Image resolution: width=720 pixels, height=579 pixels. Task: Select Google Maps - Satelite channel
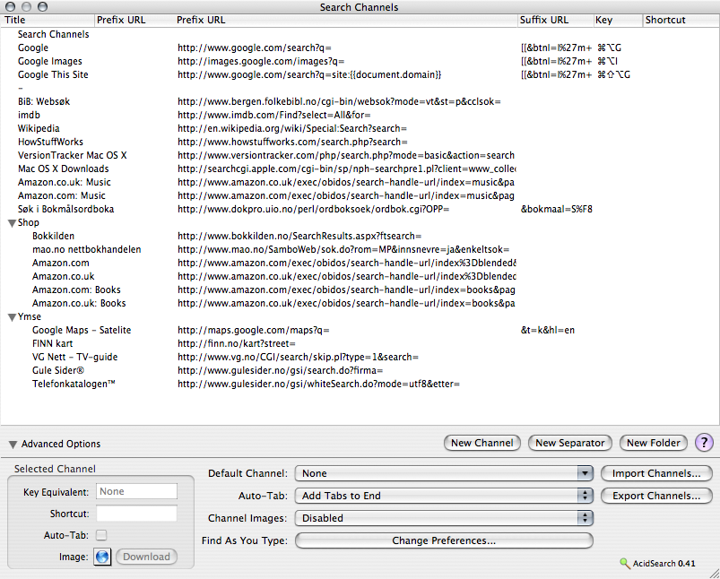(82, 330)
